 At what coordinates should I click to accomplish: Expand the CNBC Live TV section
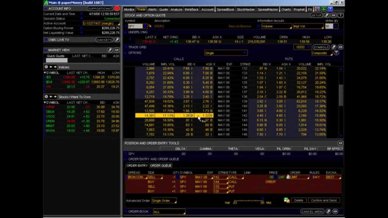(x=46, y=40)
